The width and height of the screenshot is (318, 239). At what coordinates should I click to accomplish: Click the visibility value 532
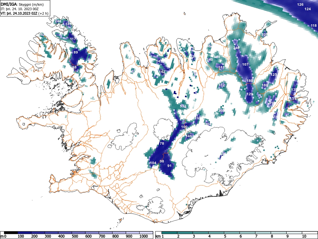point(183,106)
